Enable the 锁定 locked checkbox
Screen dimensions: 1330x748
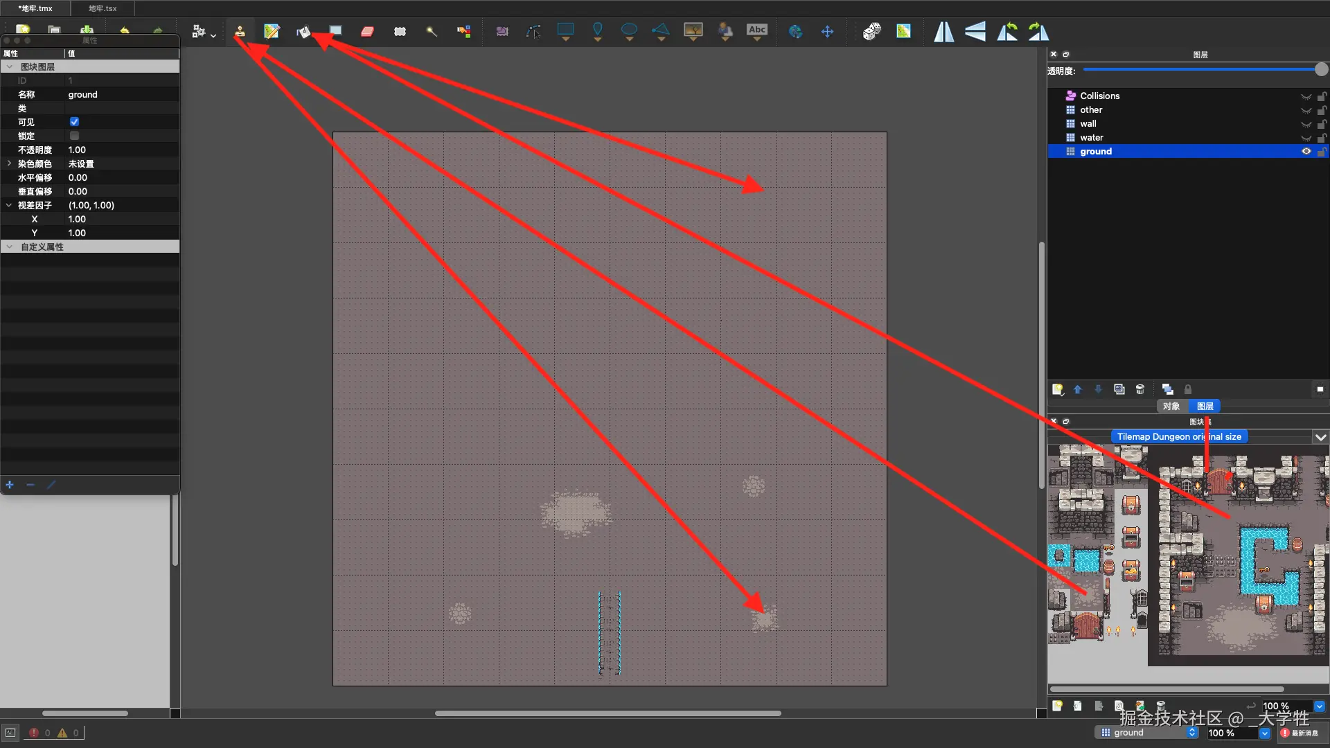pos(75,136)
